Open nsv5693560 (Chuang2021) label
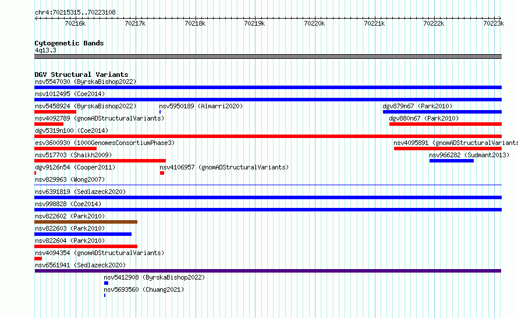 [x=144, y=289]
